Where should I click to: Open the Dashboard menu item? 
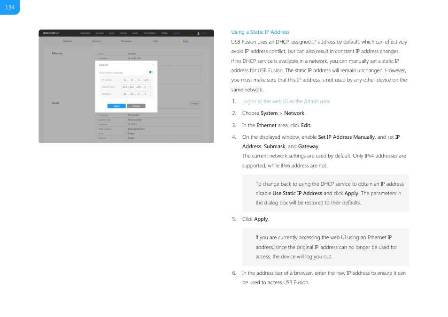click(85, 33)
